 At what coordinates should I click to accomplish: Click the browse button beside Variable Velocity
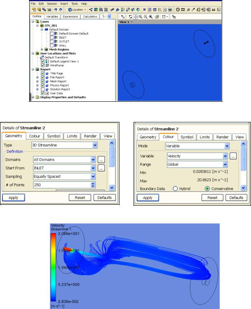pyautogui.click(x=233, y=156)
